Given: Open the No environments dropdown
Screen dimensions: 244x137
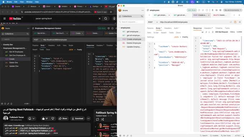Looking at the screenshot, I should [233, 10].
